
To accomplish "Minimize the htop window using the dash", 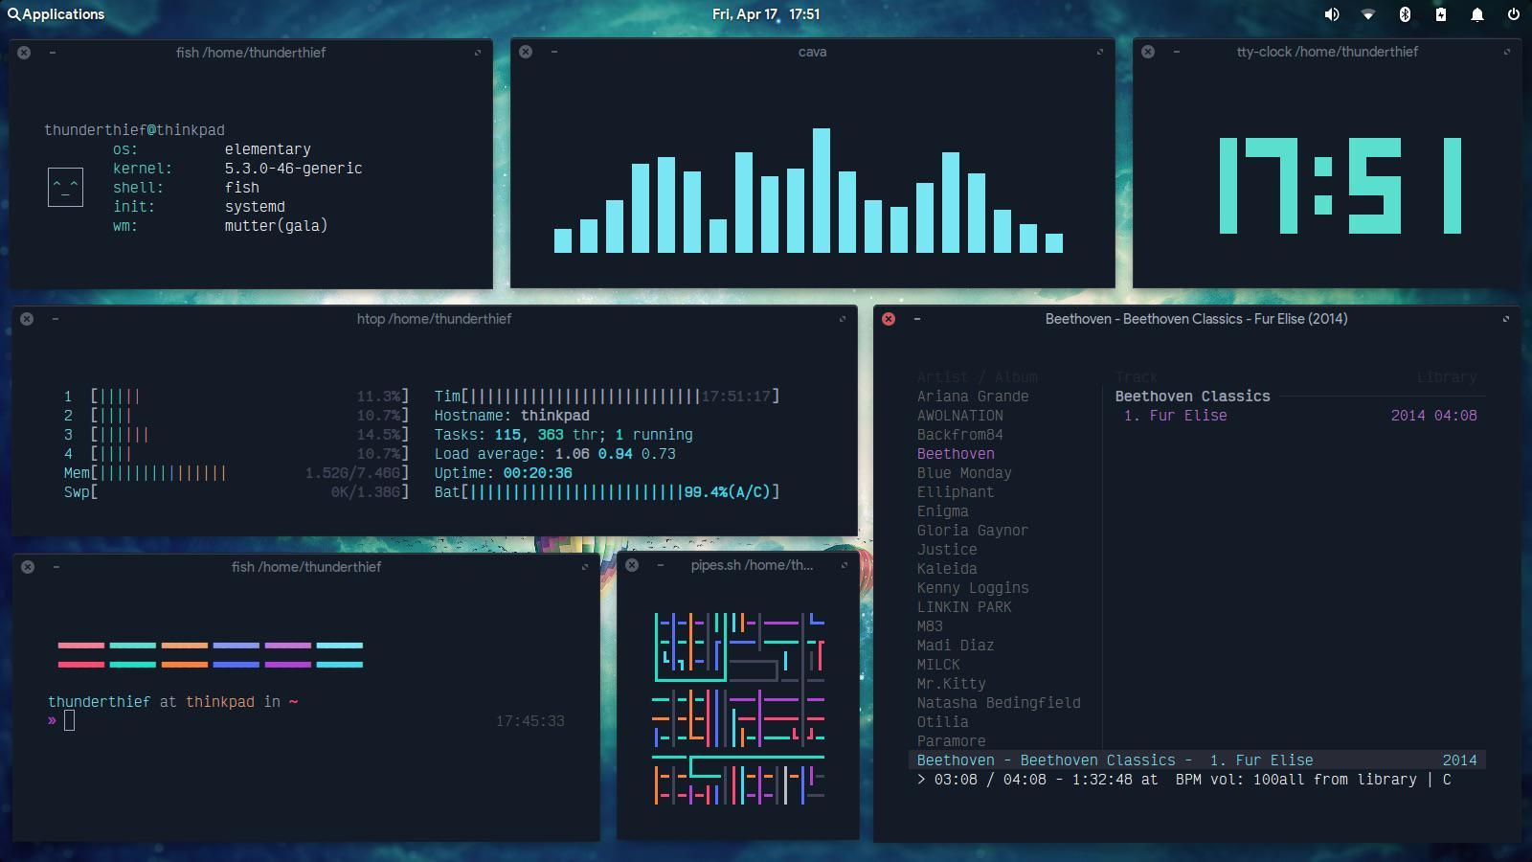I will pyautogui.click(x=55, y=319).
